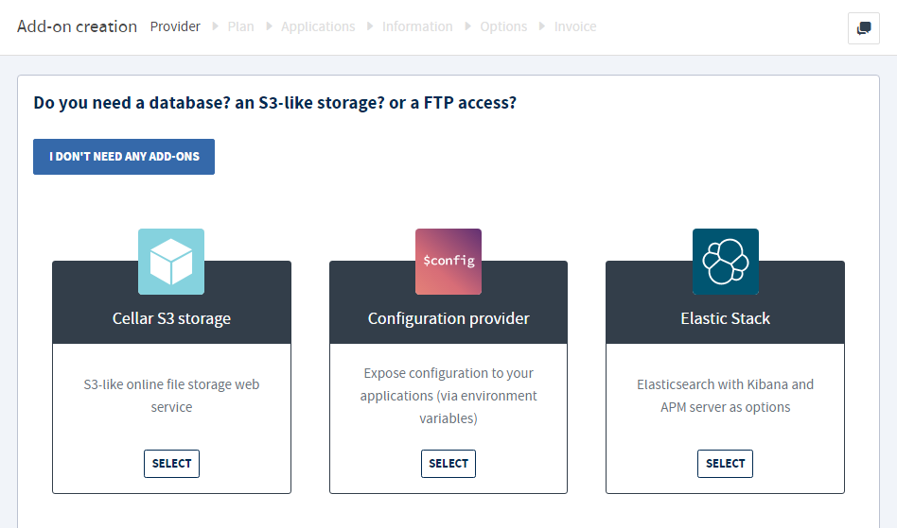The image size is (897, 528).
Task: Click the Cellar S3 storage cube icon
Action: point(171,262)
